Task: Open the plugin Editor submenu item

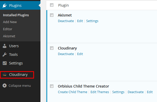Action: pyautogui.click(x=8, y=29)
